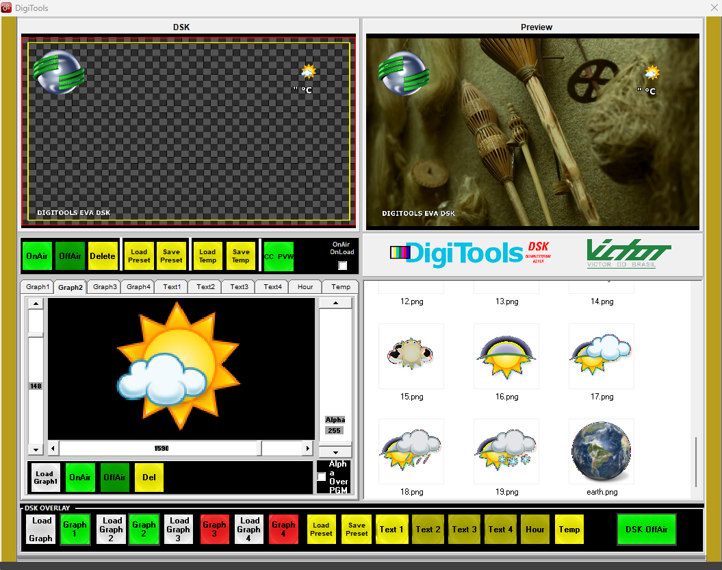The image size is (722, 570).
Task: Click the vertical position scroll up arrow
Action: pos(36,303)
